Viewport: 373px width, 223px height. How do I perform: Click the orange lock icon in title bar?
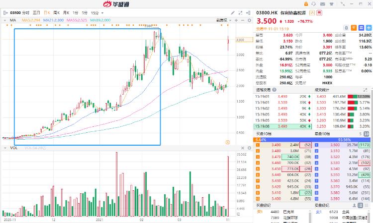click(306, 4)
